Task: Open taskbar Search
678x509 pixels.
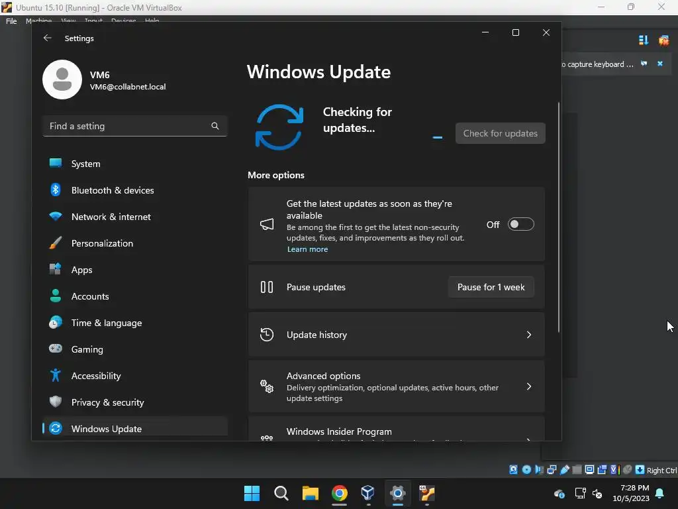Action: click(x=281, y=493)
